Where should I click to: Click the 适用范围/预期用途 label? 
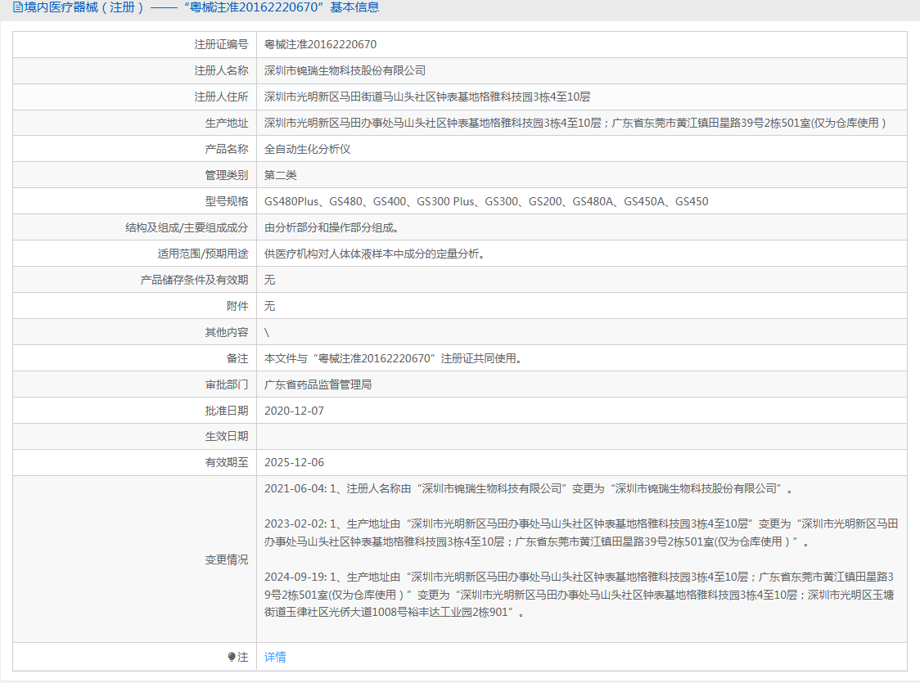(x=203, y=254)
